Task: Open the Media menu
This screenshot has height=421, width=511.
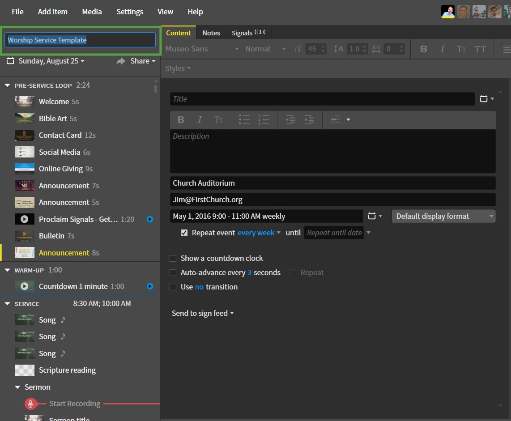Action: click(92, 12)
